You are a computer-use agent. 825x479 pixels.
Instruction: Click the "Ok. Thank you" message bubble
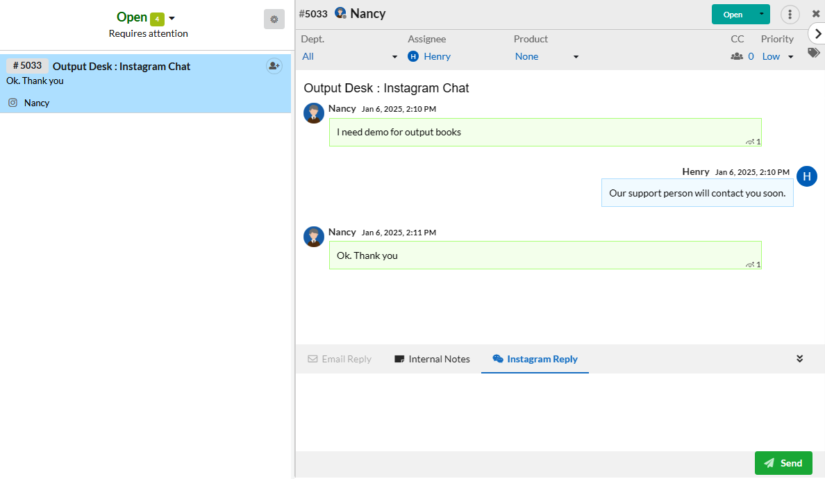[x=545, y=255]
